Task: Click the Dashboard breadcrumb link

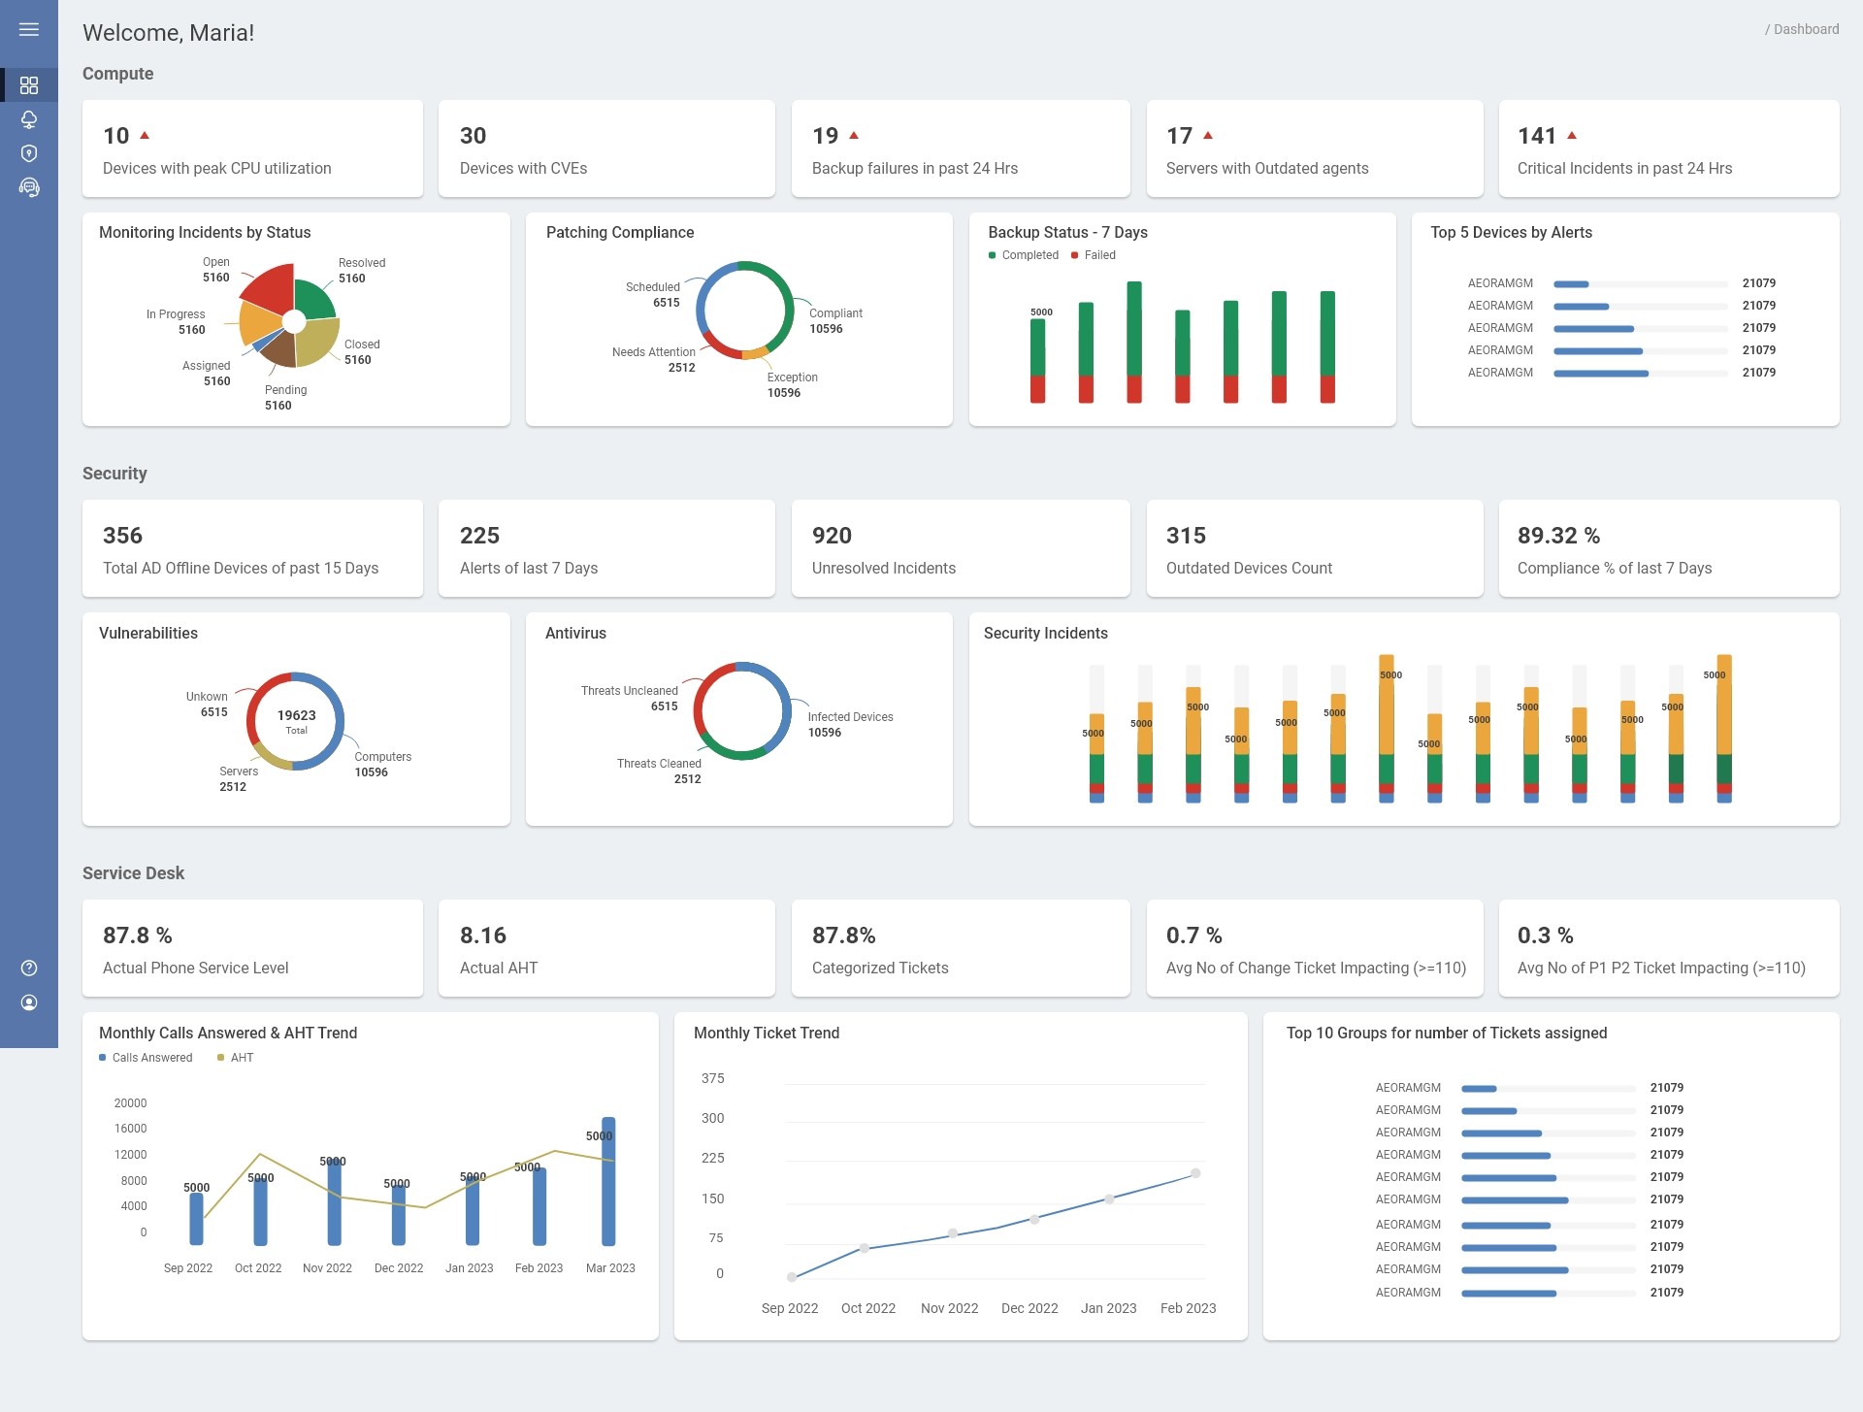Action: point(1805,29)
